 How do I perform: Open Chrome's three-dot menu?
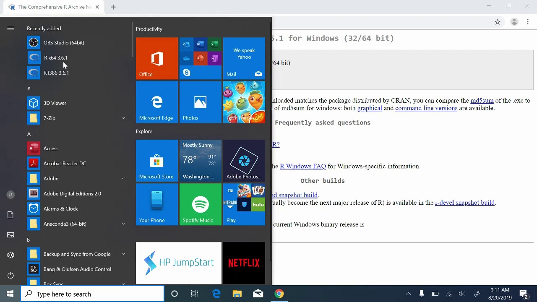528,22
